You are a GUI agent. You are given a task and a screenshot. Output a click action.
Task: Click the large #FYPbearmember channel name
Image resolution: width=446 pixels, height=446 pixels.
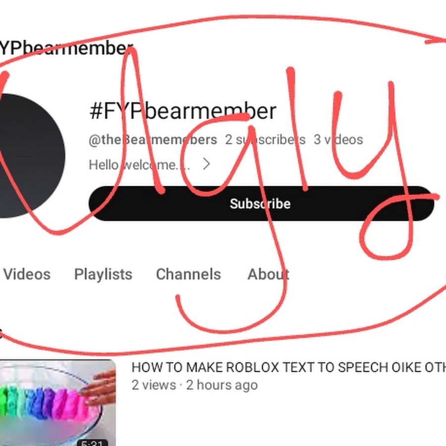[x=182, y=111]
